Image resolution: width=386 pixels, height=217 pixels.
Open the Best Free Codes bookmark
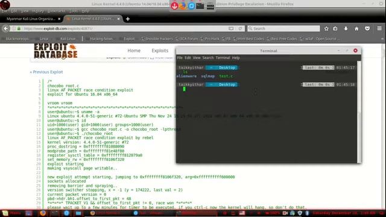pos(282,39)
